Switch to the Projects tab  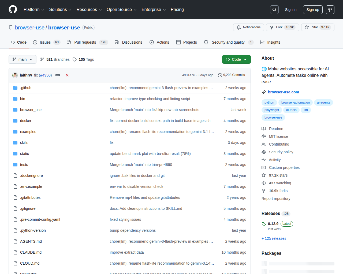[x=187, y=42]
